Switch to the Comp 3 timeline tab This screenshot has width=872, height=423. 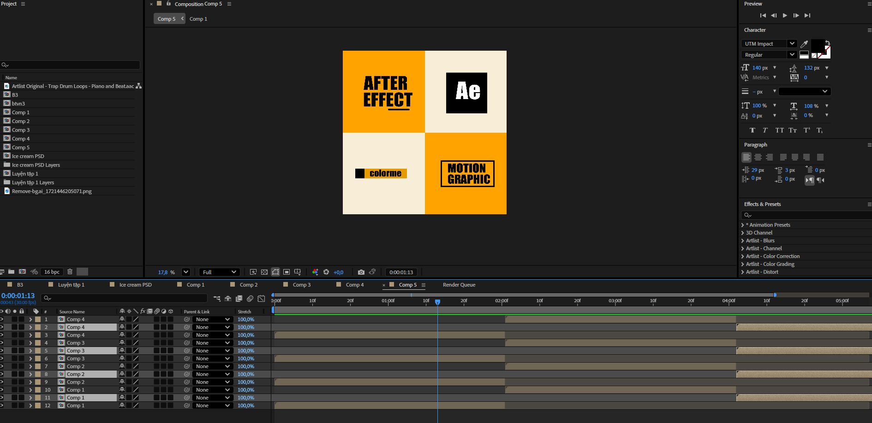(x=302, y=285)
